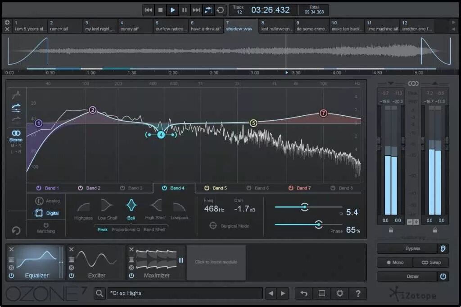This screenshot has width=461, height=307.
Task: Select Analog EQ mode
Action: [47, 201]
